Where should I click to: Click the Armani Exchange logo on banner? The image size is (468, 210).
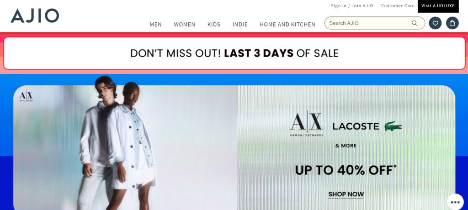pyautogui.click(x=306, y=125)
